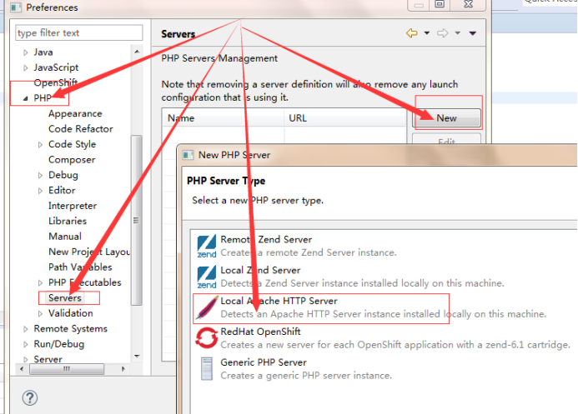The width and height of the screenshot is (578, 414).
Task: Click tree scrollbar down arrow
Action: click(x=137, y=356)
